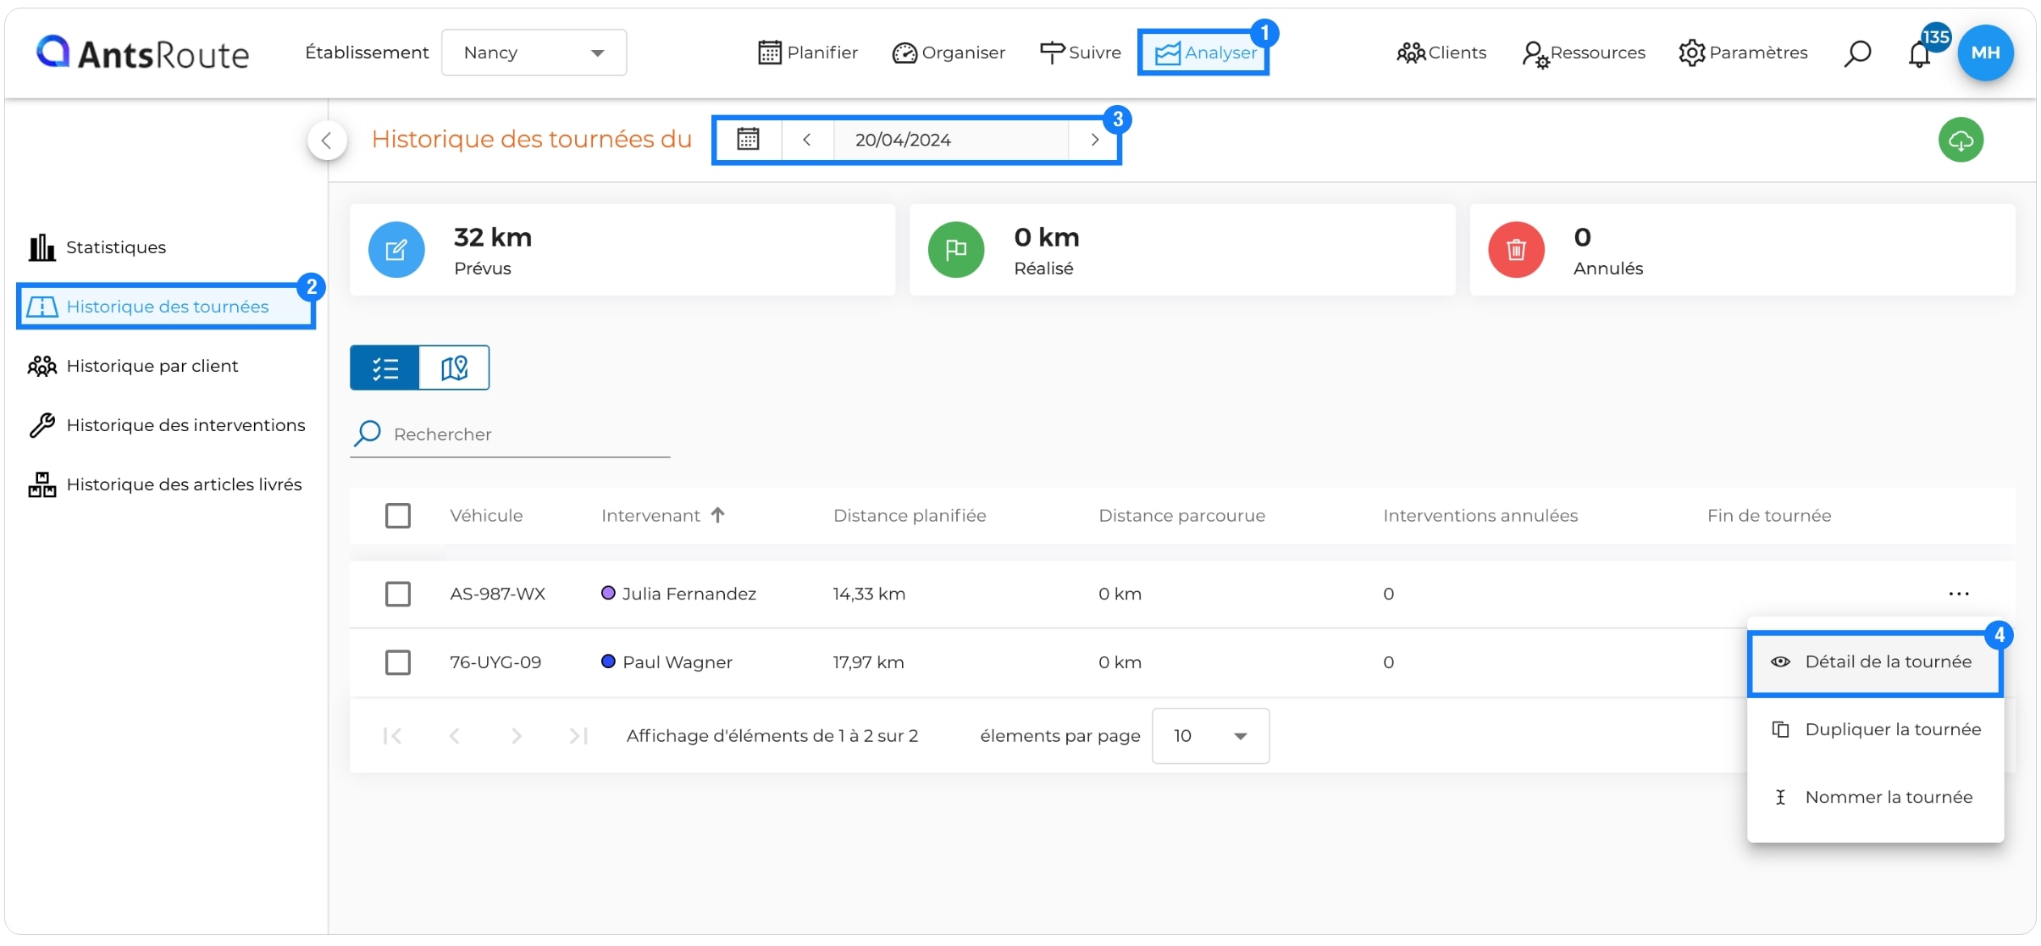The height and width of the screenshot is (946, 2041).
Task: Select Historique des tournées in sidebar
Action: coord(166,307)
